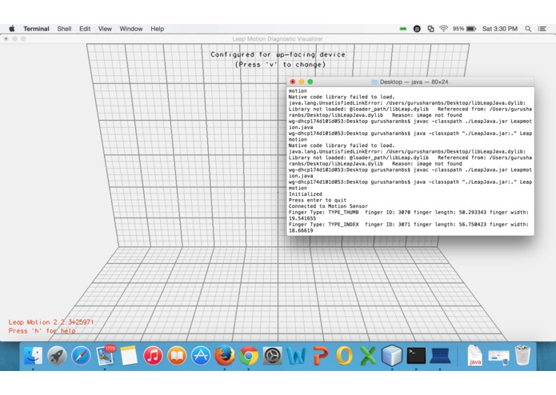Launch Safari from the Dock
The height and width of the screenshot is (395, 556).
point(81,355)
